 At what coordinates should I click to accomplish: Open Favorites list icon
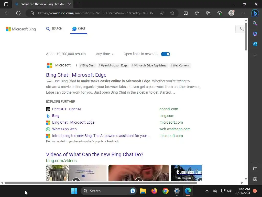tap(197, 13)
